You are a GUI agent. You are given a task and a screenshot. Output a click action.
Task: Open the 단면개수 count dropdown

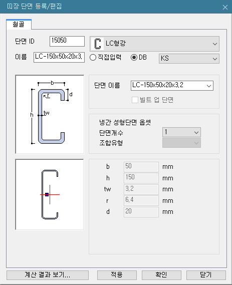tap(181, 132)
